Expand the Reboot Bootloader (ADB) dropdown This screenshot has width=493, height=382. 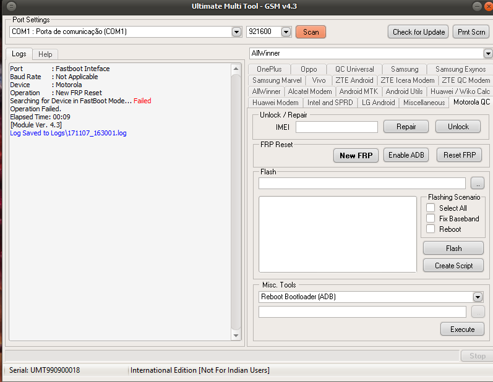click(478, 297)
